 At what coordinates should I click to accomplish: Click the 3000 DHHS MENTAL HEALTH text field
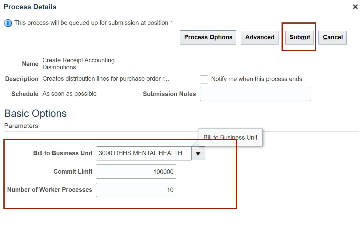click(143, 153)
